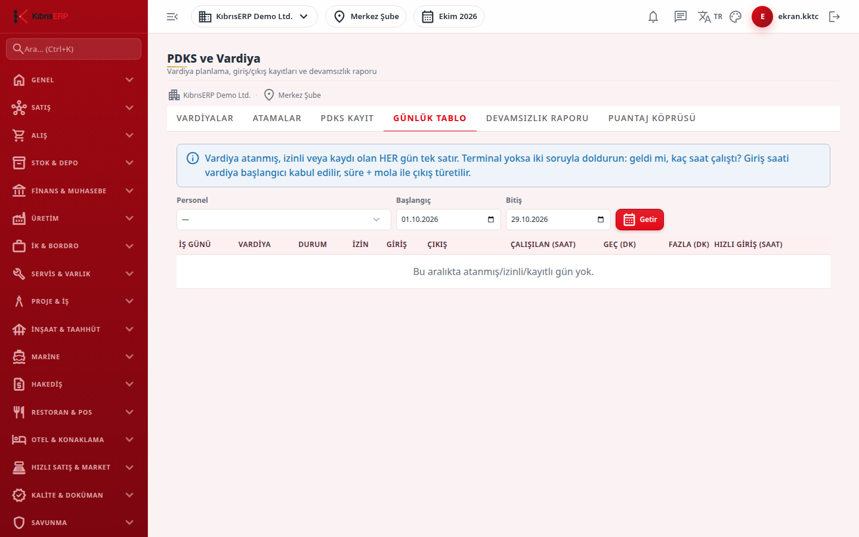Open the notifications bell
859x537 pixels.
653,17
